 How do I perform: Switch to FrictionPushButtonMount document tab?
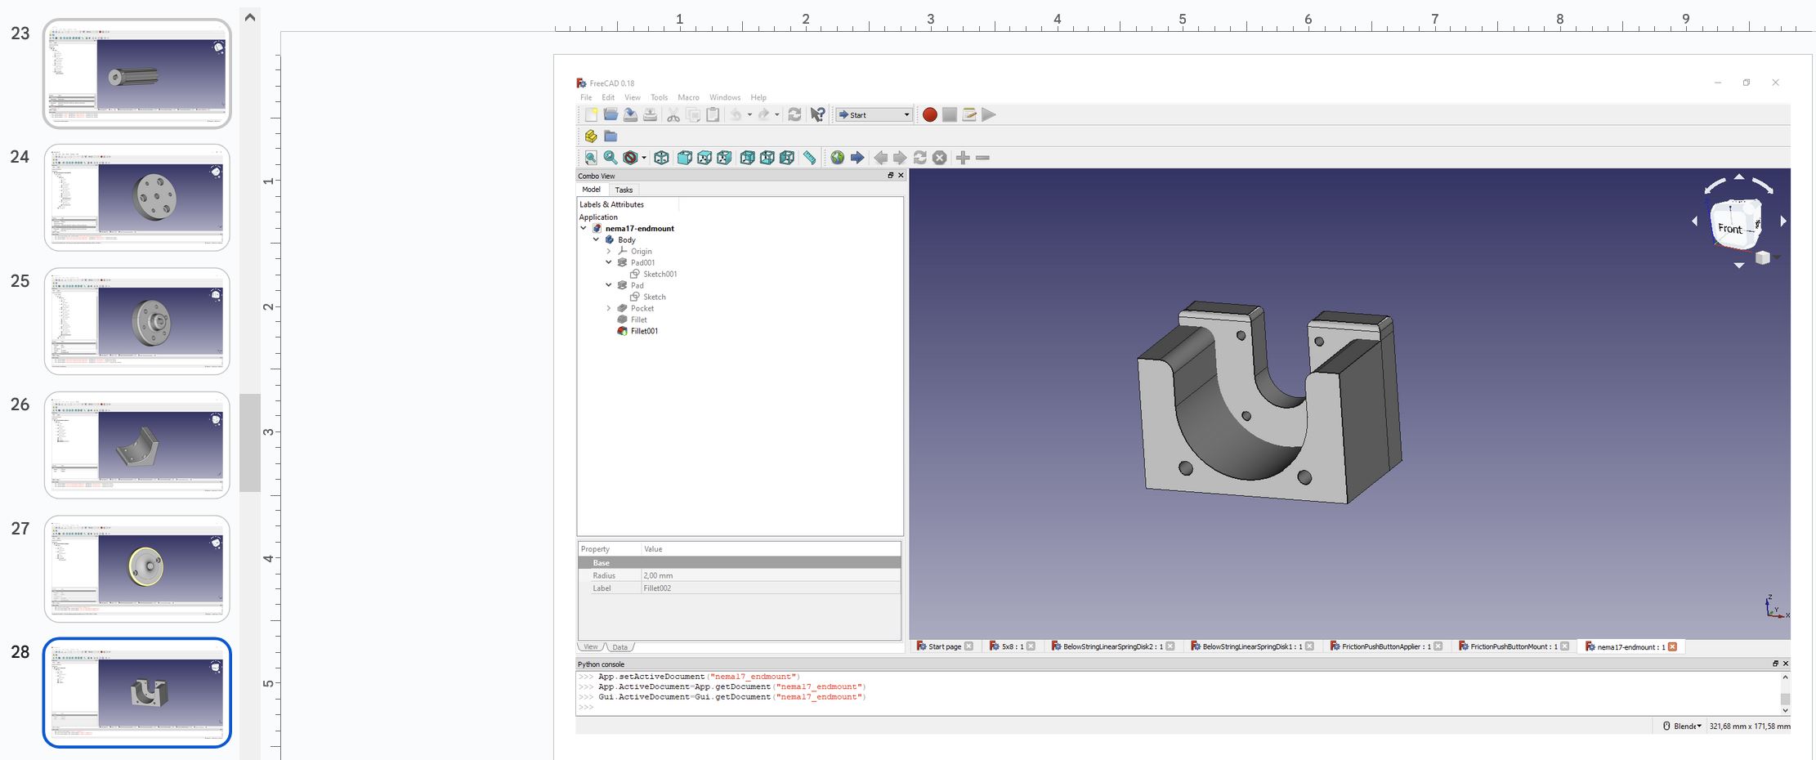[x=1508, y=646]
